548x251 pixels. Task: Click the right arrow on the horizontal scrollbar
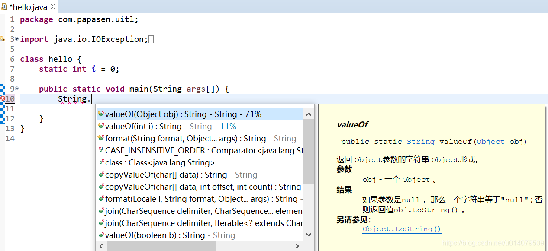[297, 245]
